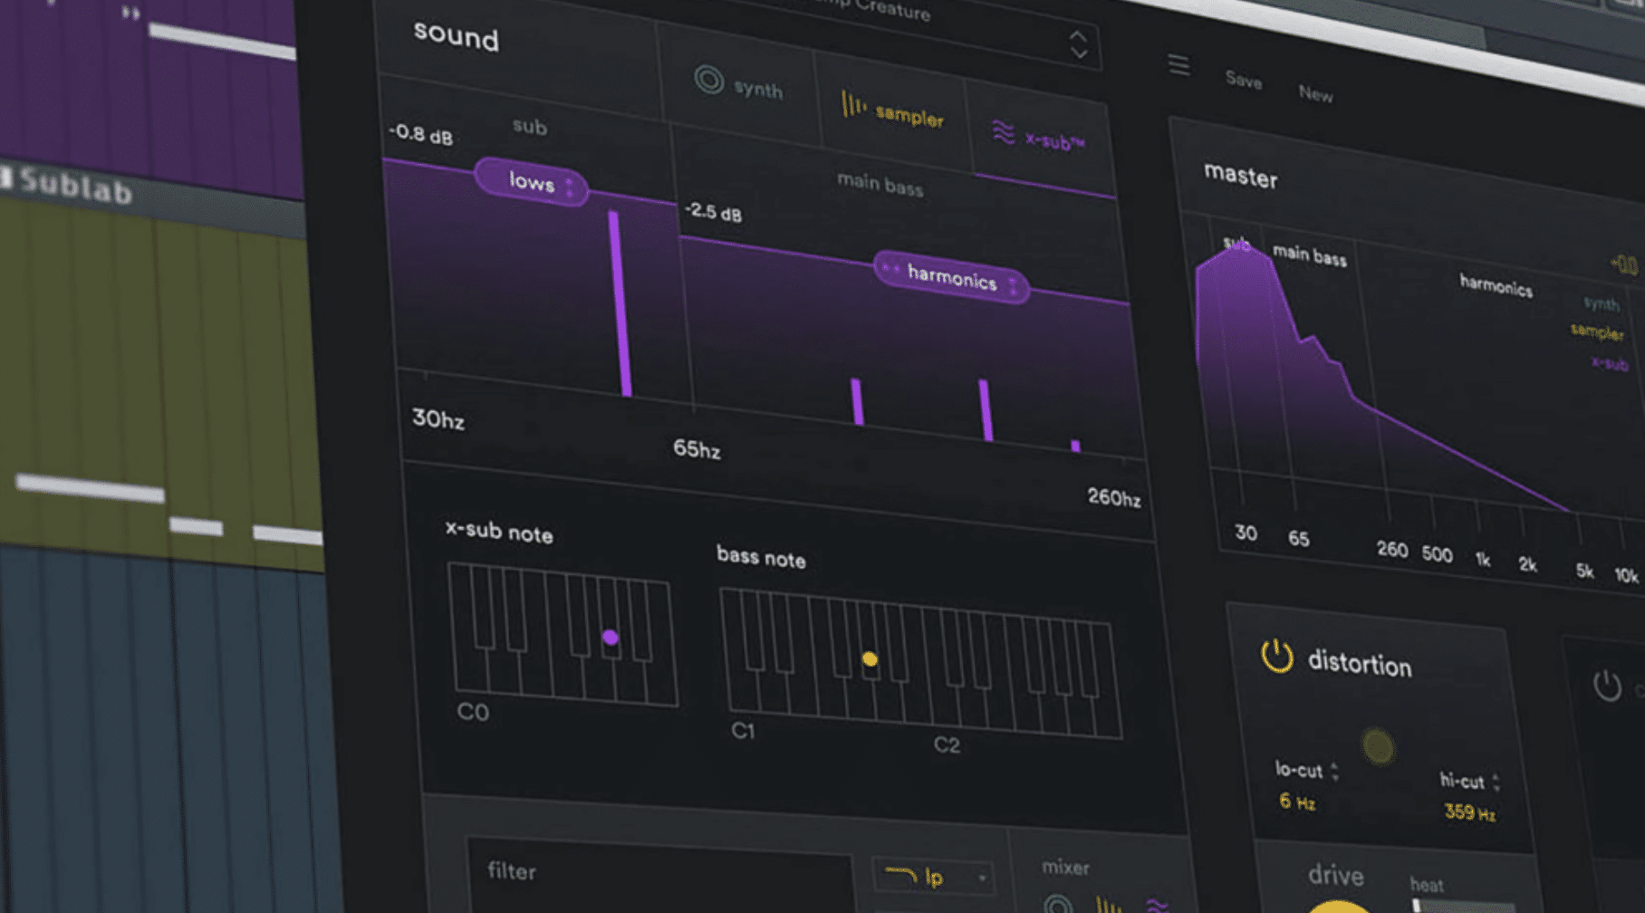Click the mixer synth icon
Screen dimensions: 1645x913
tap(1057, 904)
